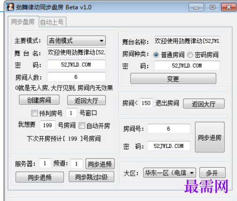Open the 主要模式 dropdown showing 吉他模式
The width and height of the screenshot is (237, 201).
coord(76,40)
